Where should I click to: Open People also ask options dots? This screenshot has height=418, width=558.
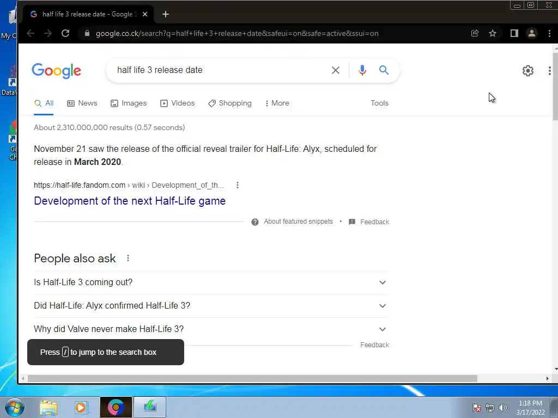128,258
